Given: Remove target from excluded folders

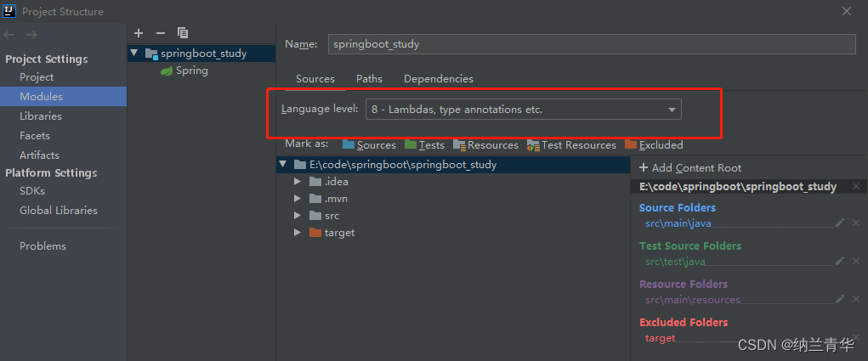Looking at the screenshot, I should point(856,336).
